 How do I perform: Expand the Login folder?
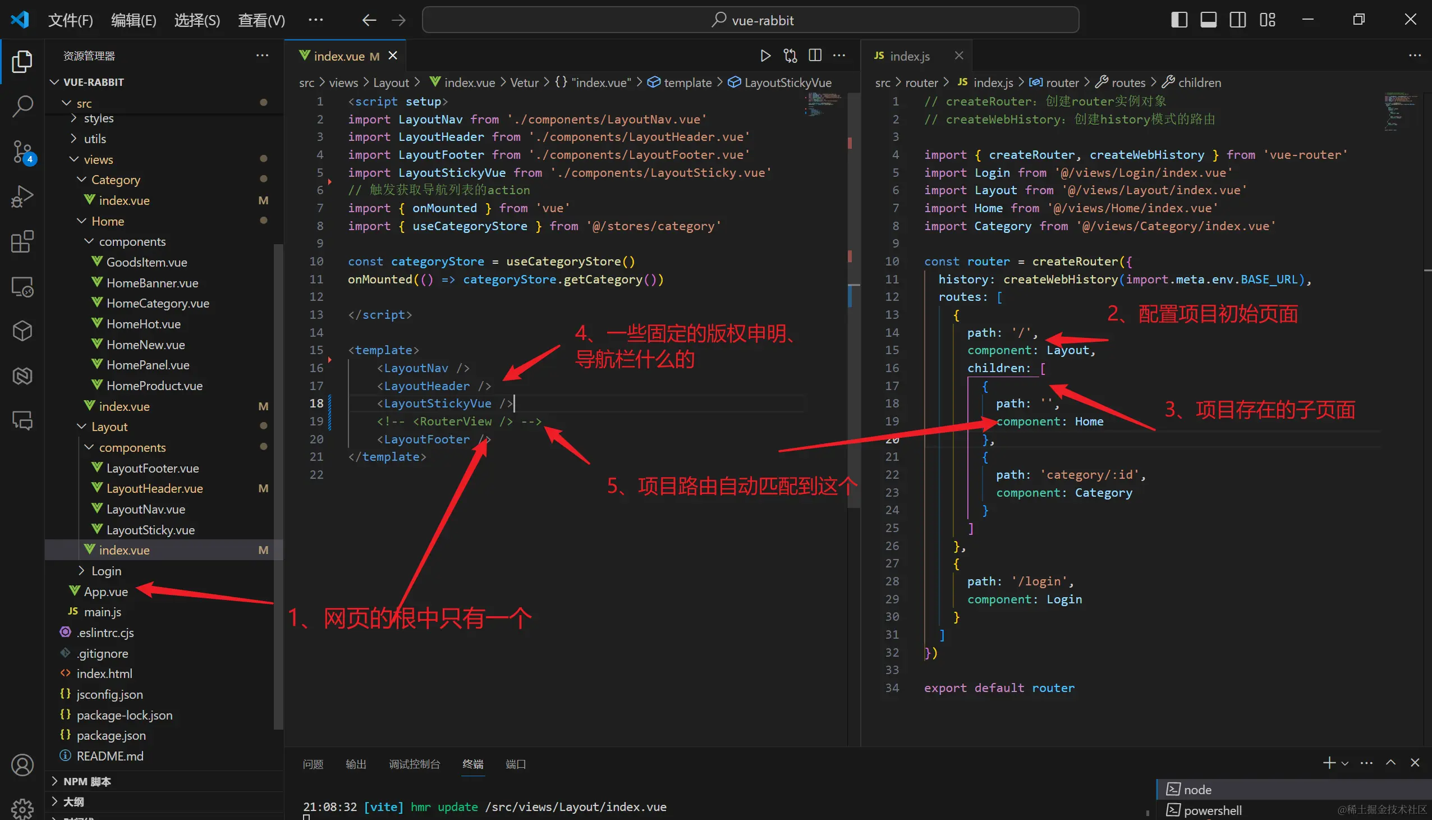click(x=106, y=570)
